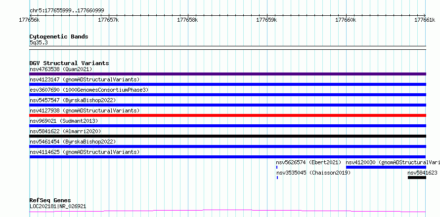This screenshot has width=440, height=217.
Task: Click the magenta LOC202181 gene line
Action: click(x=227, y=211)
